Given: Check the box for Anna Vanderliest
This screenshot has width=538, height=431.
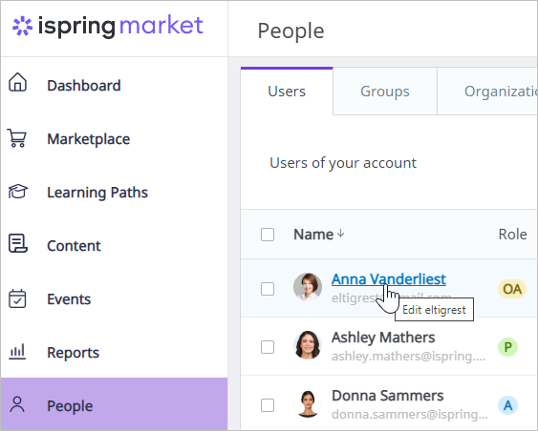Looking at the screenshot, I should tap(268, 289).
